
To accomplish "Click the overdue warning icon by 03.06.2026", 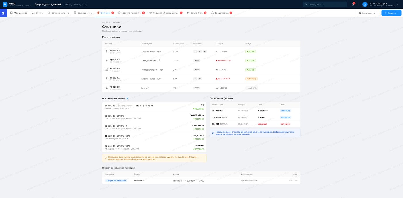I will [217, 61].
